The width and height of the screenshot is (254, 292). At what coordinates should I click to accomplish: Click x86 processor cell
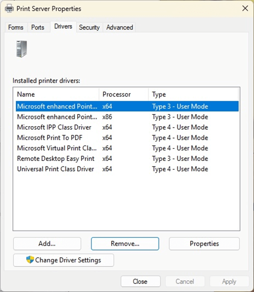pyautogui.click(x=107, y=117)
